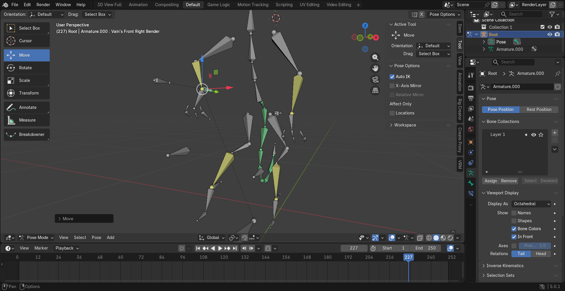565x291 pixels.
Task: Select wireframe viewport shading icon
Action: tap(429, 238)
